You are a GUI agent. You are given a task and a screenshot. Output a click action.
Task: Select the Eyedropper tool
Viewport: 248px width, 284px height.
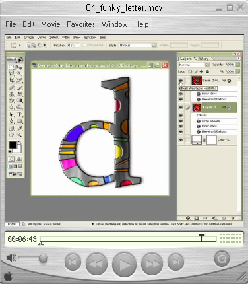coord(19,128)
